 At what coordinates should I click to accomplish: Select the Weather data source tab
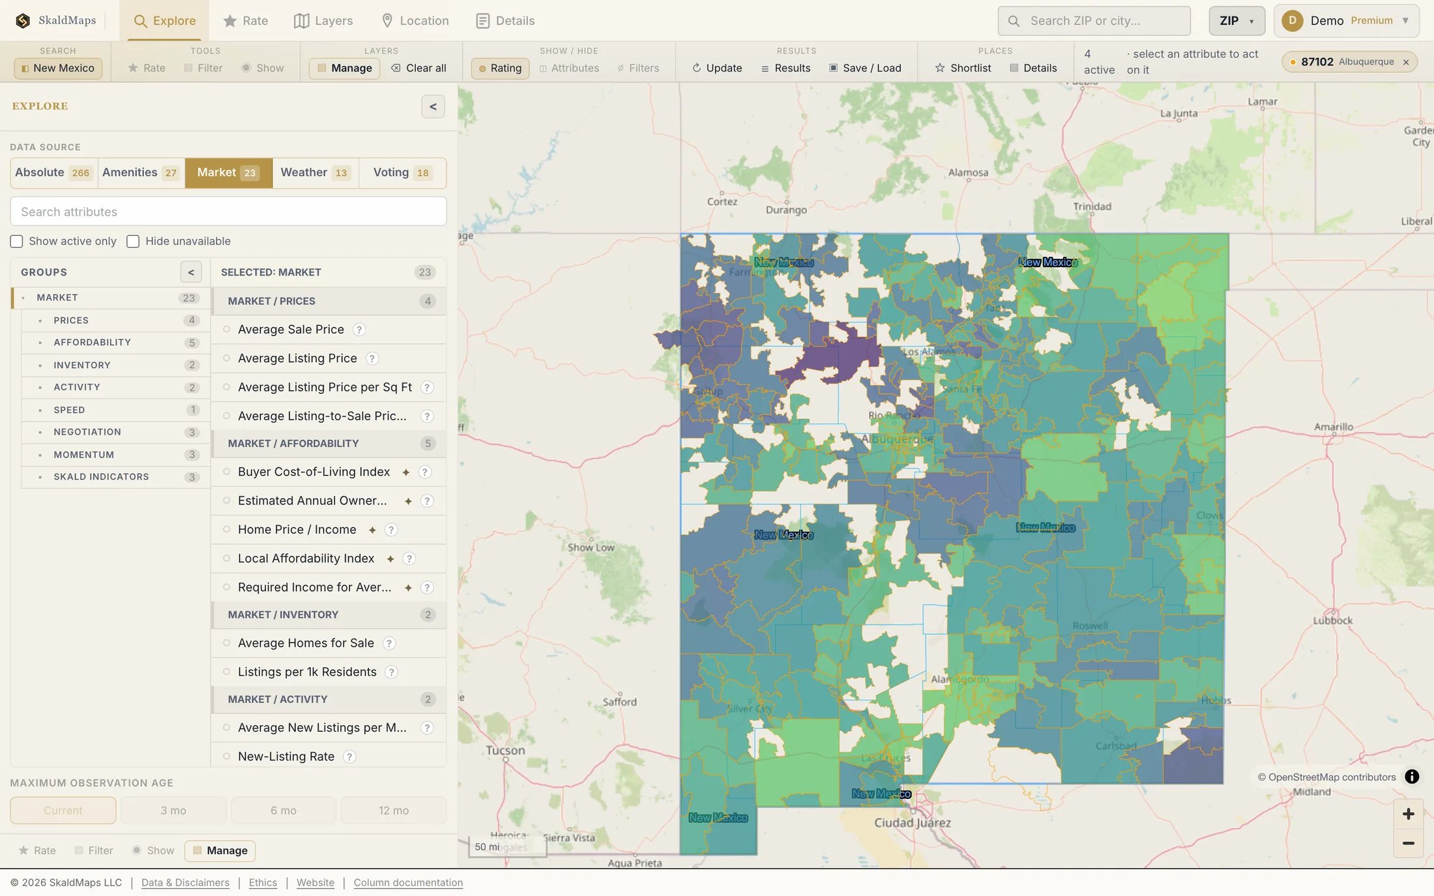(x=315, y=173)
